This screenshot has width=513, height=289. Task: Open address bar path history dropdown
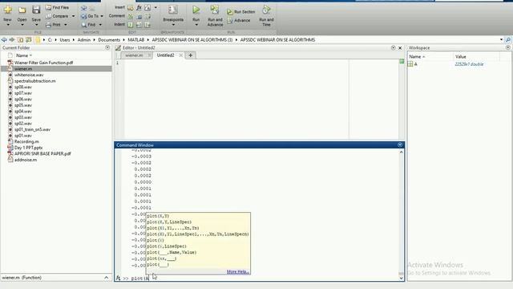click(501, 39)
